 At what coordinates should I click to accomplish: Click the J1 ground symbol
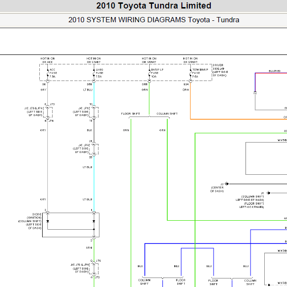click(x=269, y=193)
